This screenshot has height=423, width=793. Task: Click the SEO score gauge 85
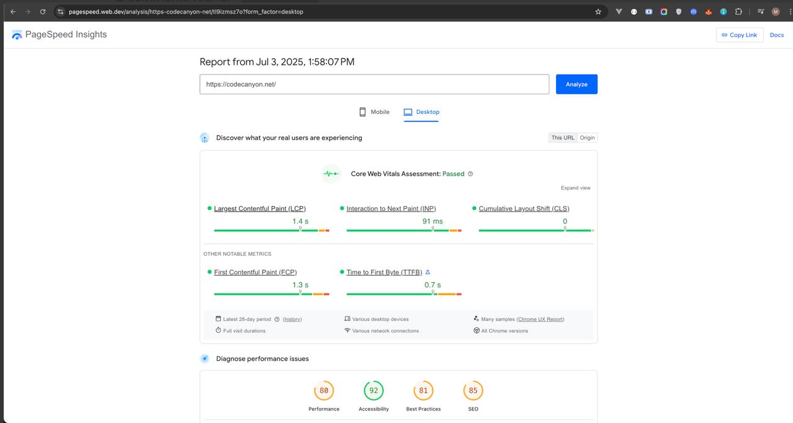click(473, 391)
